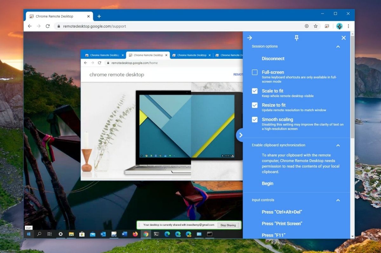Open remote taskbar search magnifier
Image resolution: width=381 pixels, height=253 pixels.
39,234
